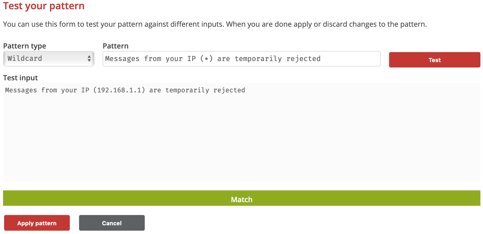Click the up-down arrows on Pattern type selector
The image size is (483, 234).
tap(89, 59)
